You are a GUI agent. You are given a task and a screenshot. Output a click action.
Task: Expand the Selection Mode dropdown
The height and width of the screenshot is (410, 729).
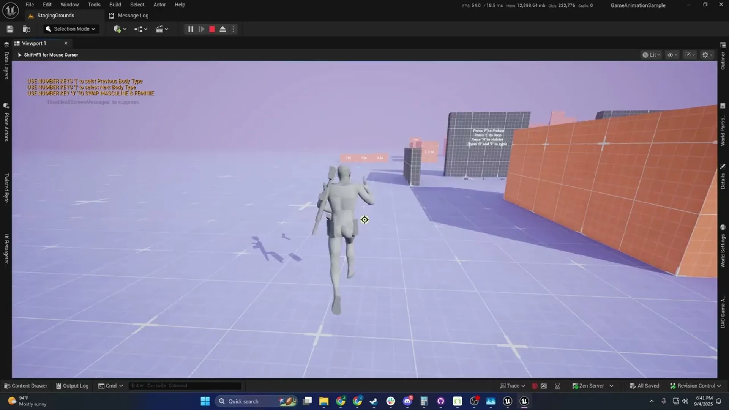coord(71,29)
